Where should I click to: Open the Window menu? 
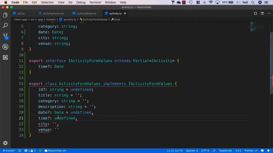[x=110, y=3]
